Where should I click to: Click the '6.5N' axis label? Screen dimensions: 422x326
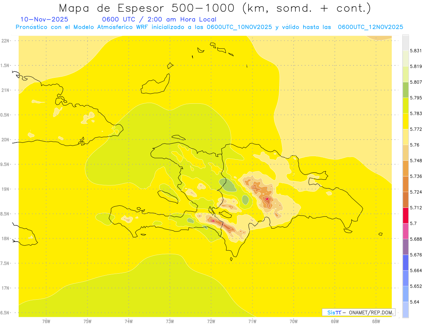(x=5, y=313)
